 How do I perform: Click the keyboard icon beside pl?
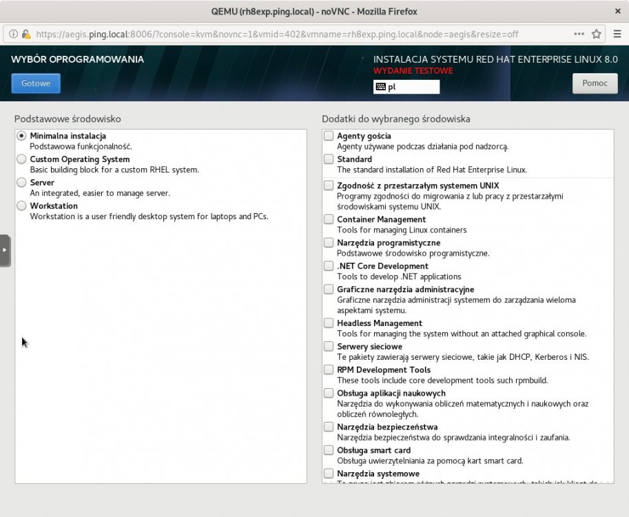click(381, 87)
